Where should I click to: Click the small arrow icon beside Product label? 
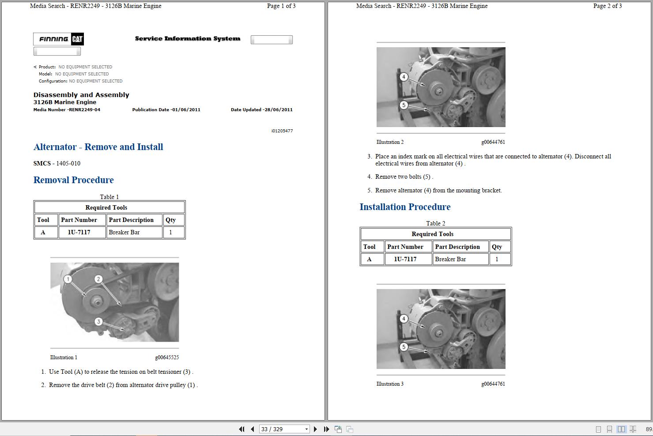(x=34, y=67)
